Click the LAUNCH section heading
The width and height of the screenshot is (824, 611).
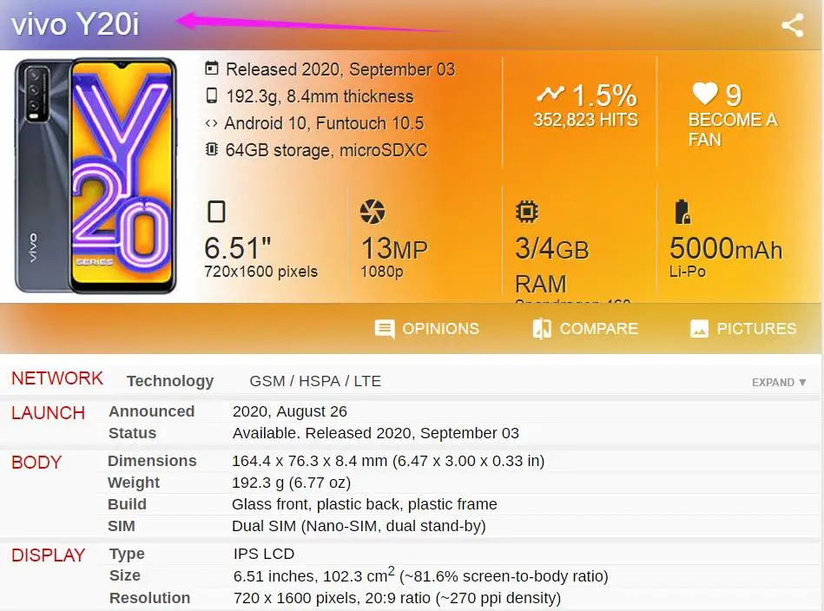(x=48, y=413)
